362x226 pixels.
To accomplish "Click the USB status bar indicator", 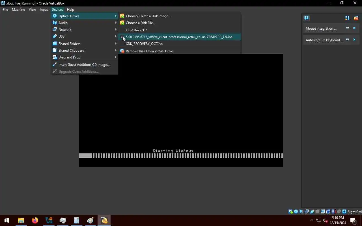I will pyautogui.click(x=312, y=212).
